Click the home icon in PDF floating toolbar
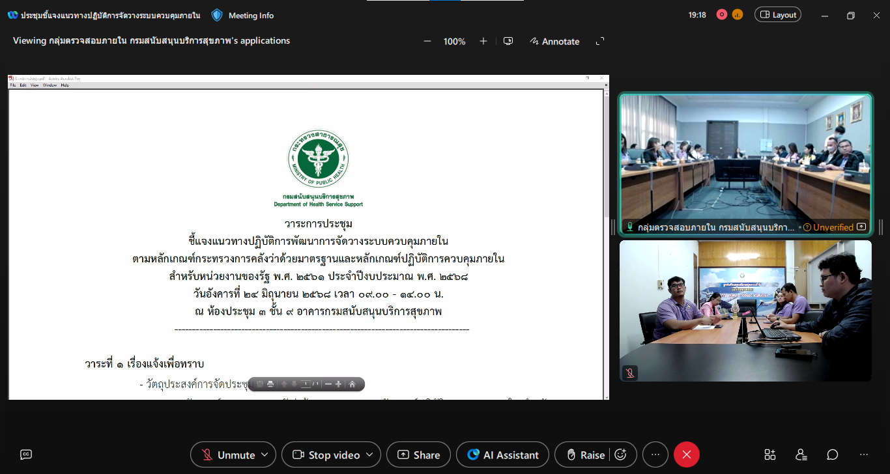 click(x=352, y=384)
